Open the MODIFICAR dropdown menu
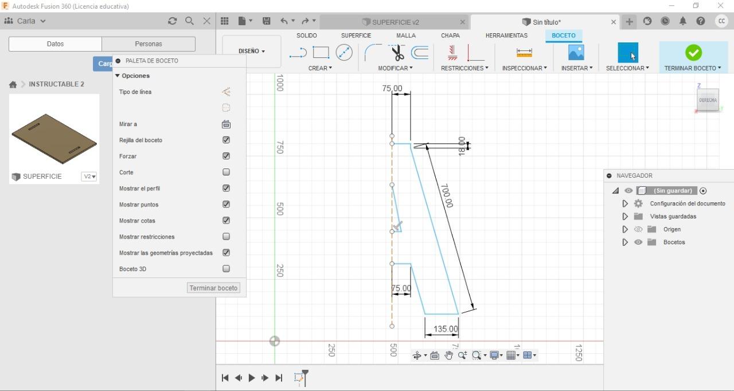The image size is (734, 391). (395, 68)
